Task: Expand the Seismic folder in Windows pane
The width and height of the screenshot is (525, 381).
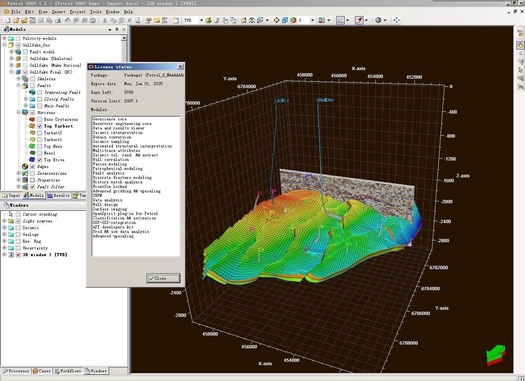Action: click(4, 228)
